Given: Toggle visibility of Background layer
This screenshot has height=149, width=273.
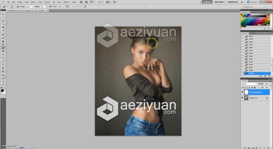Looking at the screenshot, I should coord(242,98).
